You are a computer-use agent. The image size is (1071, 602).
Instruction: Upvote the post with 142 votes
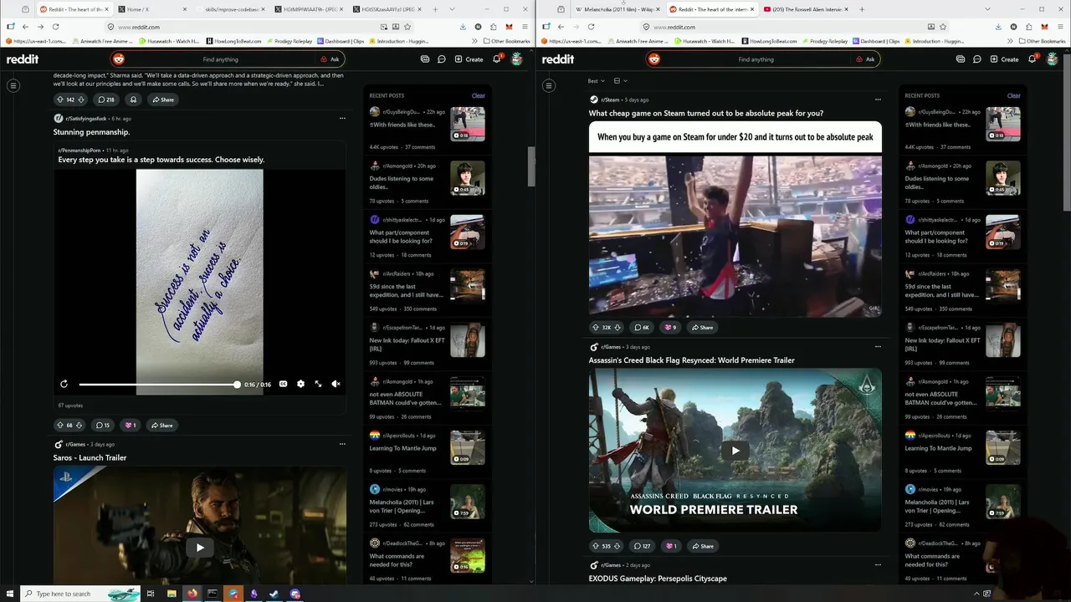click(x=60, y=99)
